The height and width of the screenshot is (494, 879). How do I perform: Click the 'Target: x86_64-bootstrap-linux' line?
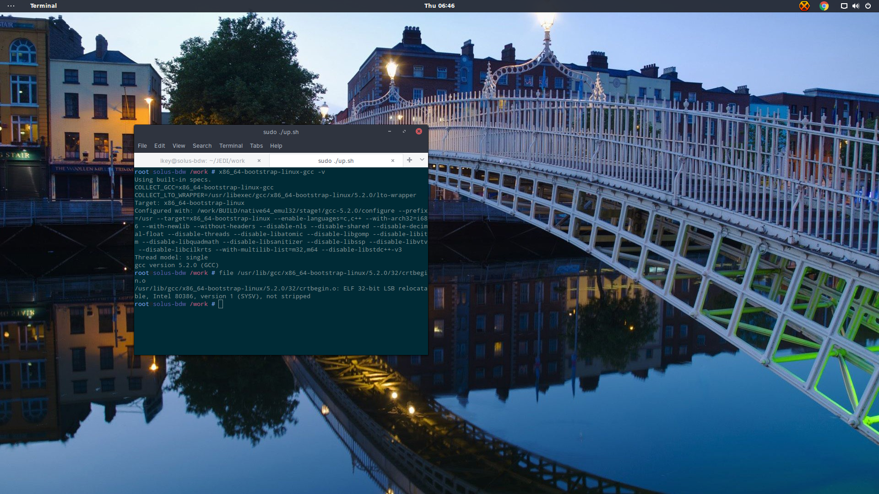(190, 203)
